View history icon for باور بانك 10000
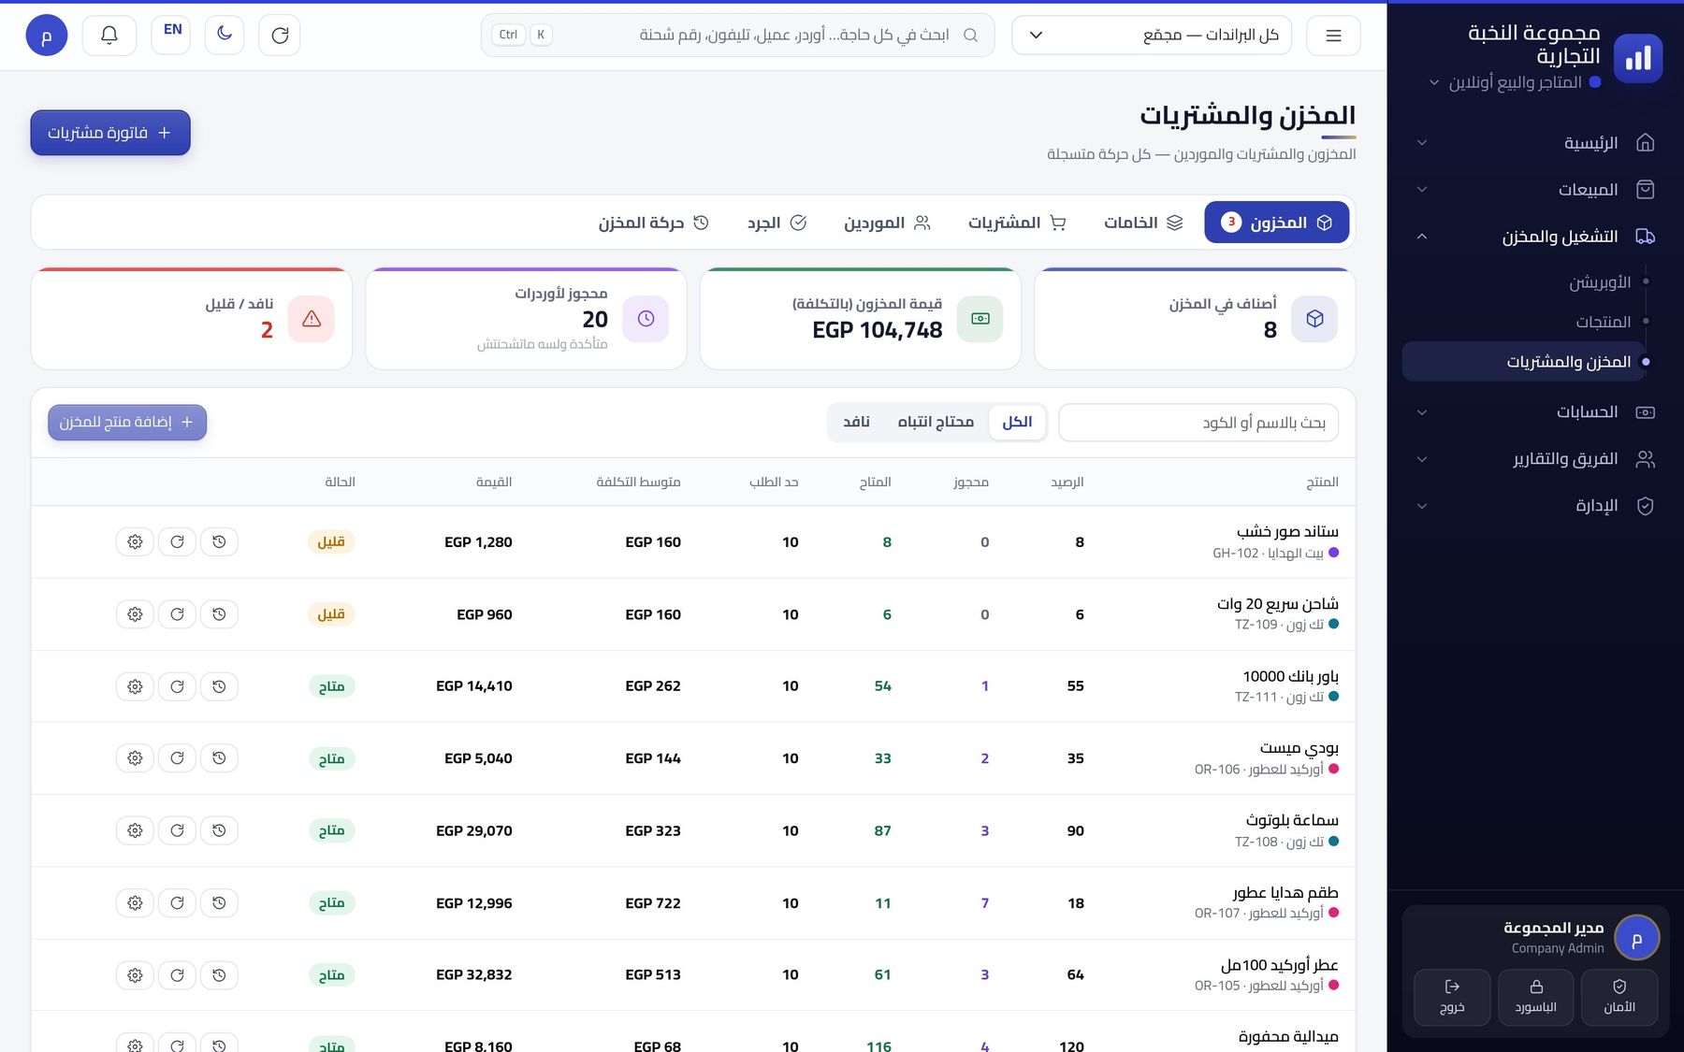Screen dimensions: 1684x1052 point(219,686)
